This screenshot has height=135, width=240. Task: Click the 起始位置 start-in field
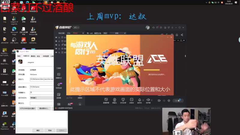(x=42, y=87)
